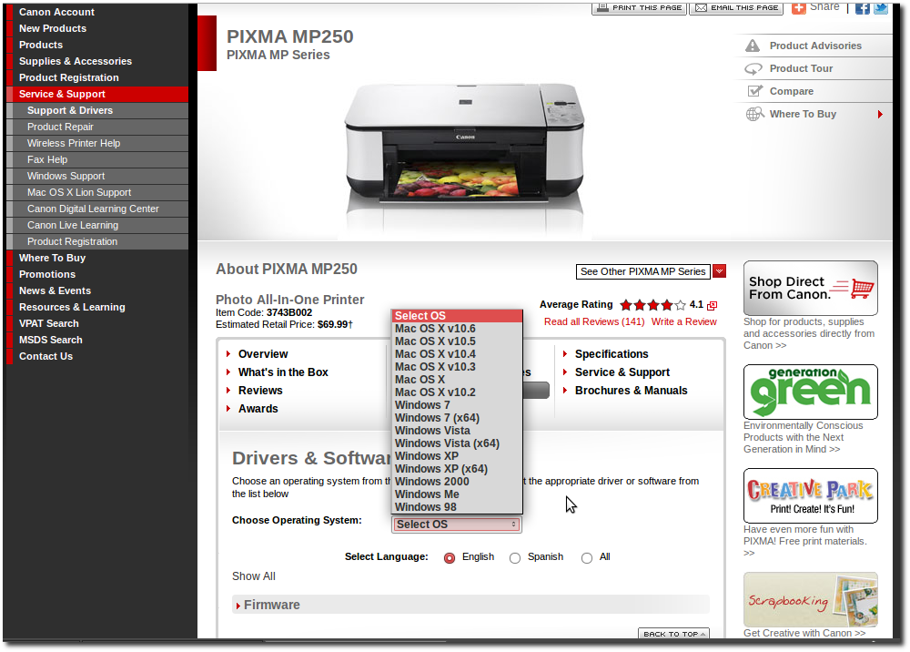Image resolution: width=910 pixels, height=652 pixels.
Task: Choose Windows XP from the OS list
Action: click(x=458, y=456)
